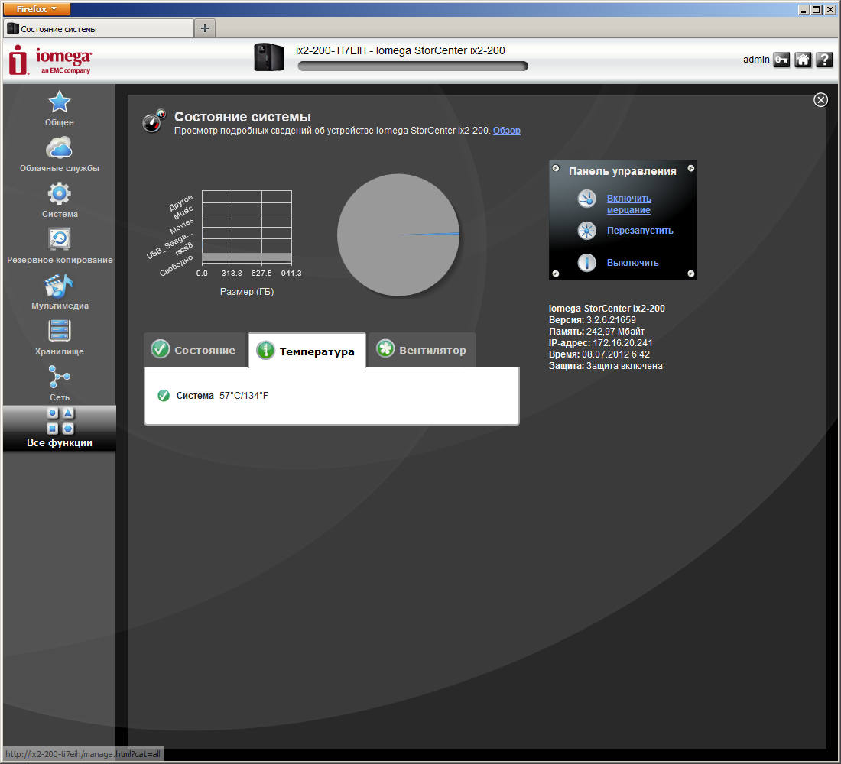
Task: Follow the Включить мерцание link
Action: (x=628, y=204)
